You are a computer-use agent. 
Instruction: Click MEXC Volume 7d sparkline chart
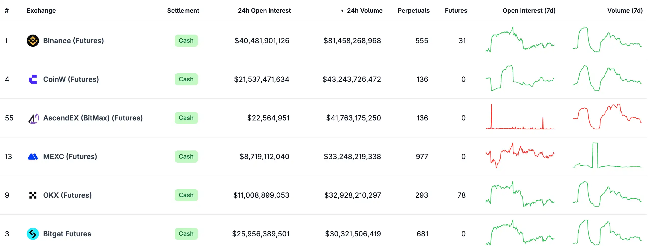pos(607,156)
